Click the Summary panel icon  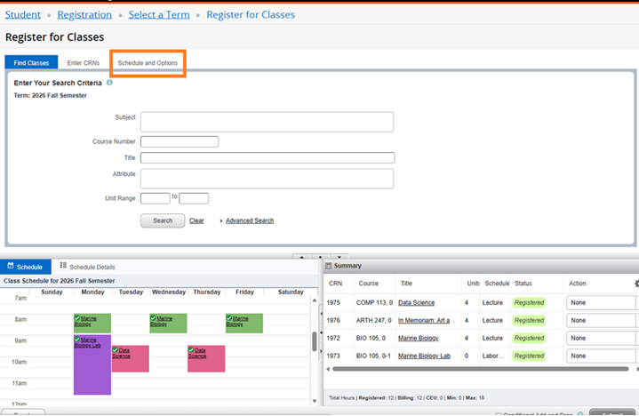[x=329, y=266]
